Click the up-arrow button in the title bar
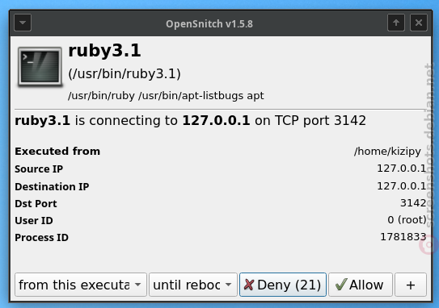 [x=396, y=23]
